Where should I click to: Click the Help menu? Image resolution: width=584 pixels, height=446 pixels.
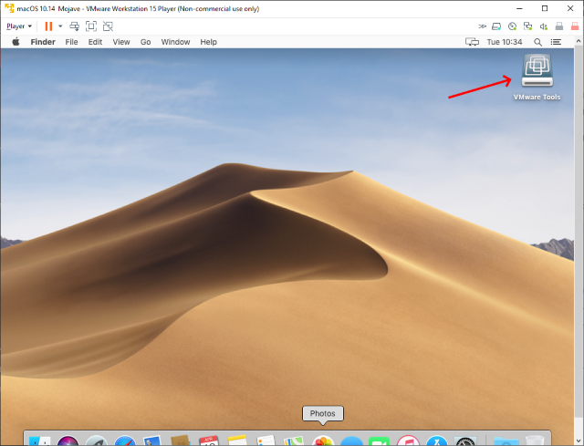[x=208, y=42]
